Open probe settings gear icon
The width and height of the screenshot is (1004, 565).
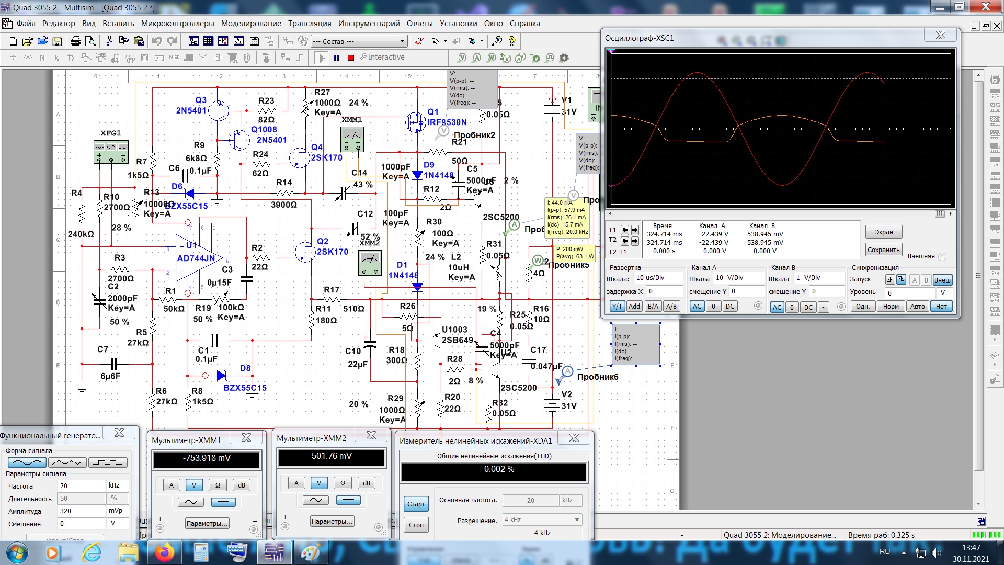tap(564, 58)
